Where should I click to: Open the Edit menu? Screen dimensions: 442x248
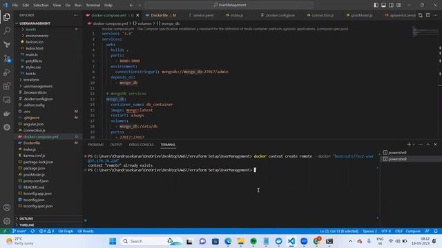[26, 5]
